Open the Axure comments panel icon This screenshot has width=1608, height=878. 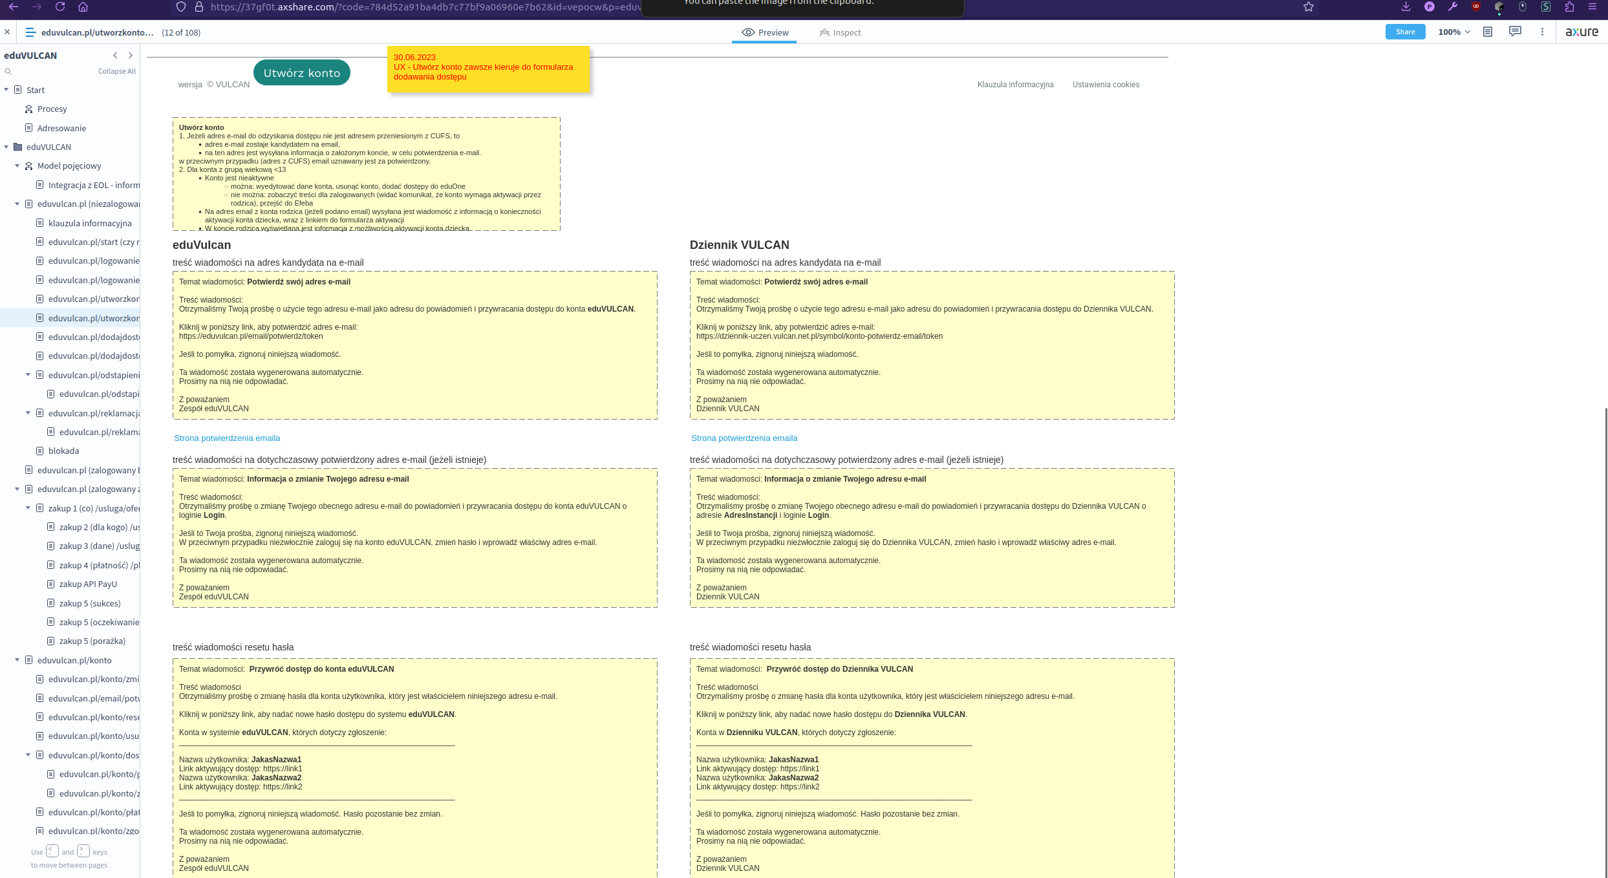pyautogui.click(x=1515, y=32)
